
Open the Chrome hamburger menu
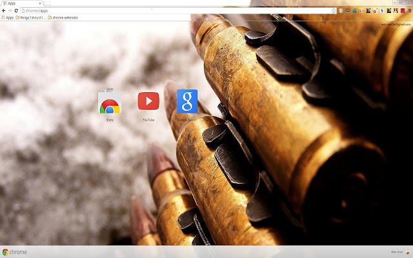pyautogui.click(x=410, y=10)
